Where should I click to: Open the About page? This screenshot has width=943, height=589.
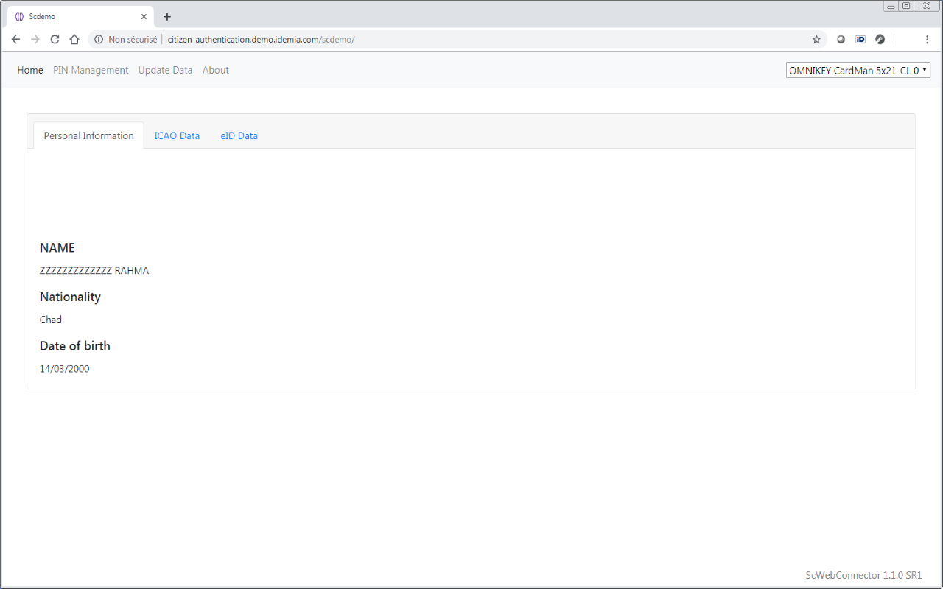216,70
